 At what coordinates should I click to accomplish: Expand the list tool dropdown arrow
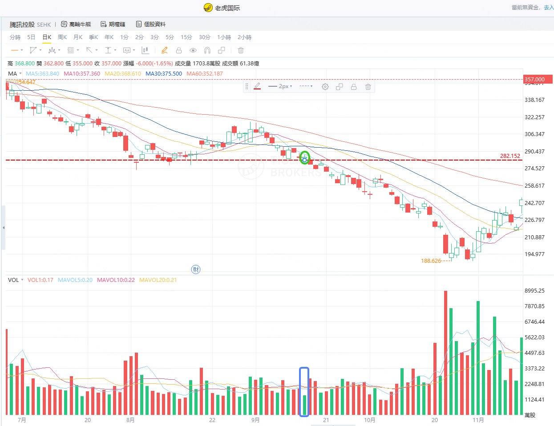coord(78,50)
